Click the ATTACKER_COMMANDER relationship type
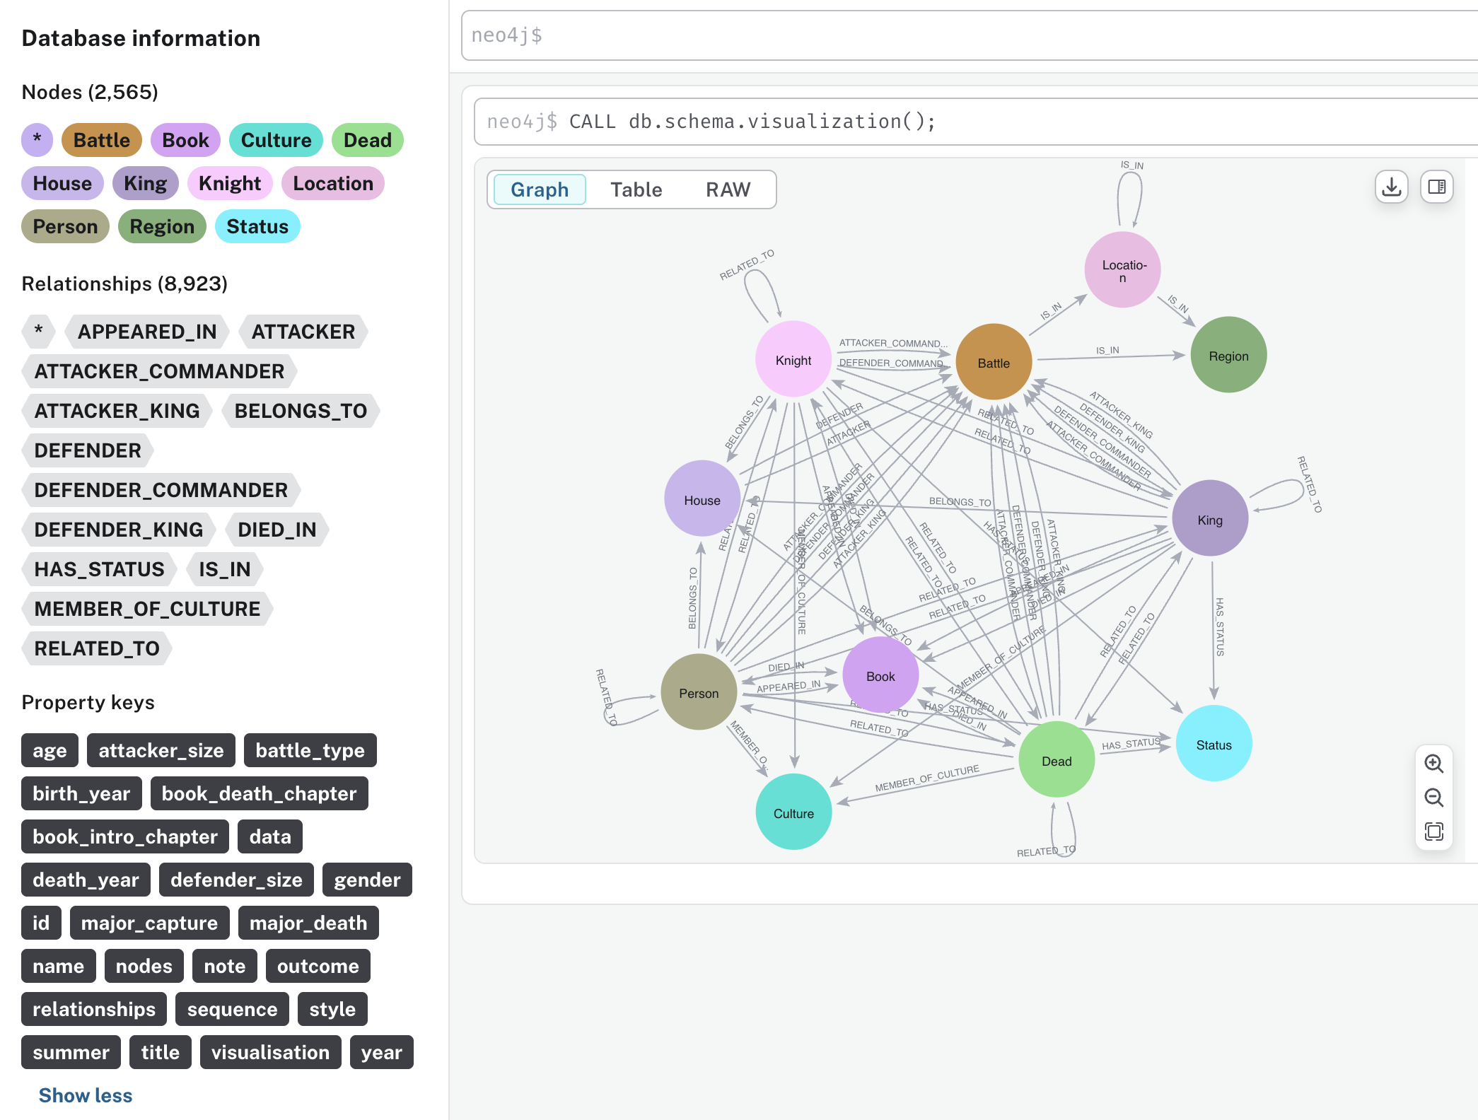 tap(159, 371)
